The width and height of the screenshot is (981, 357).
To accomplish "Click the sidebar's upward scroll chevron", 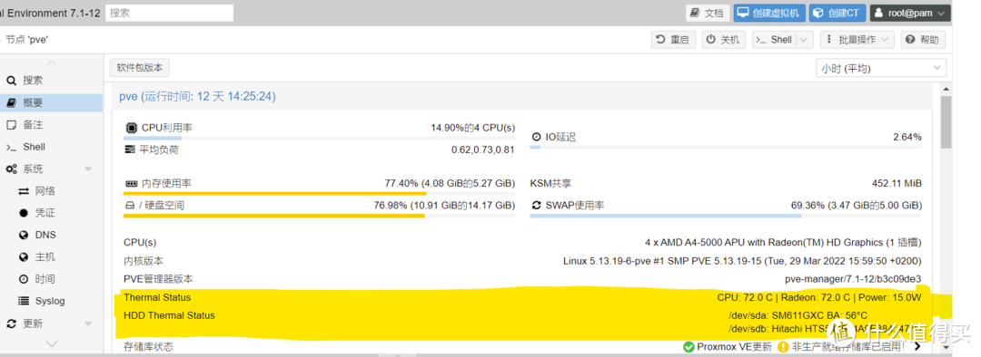I will tap(52, 63).
